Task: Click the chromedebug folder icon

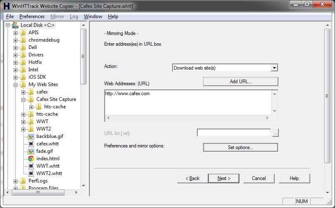Action: 23,40
